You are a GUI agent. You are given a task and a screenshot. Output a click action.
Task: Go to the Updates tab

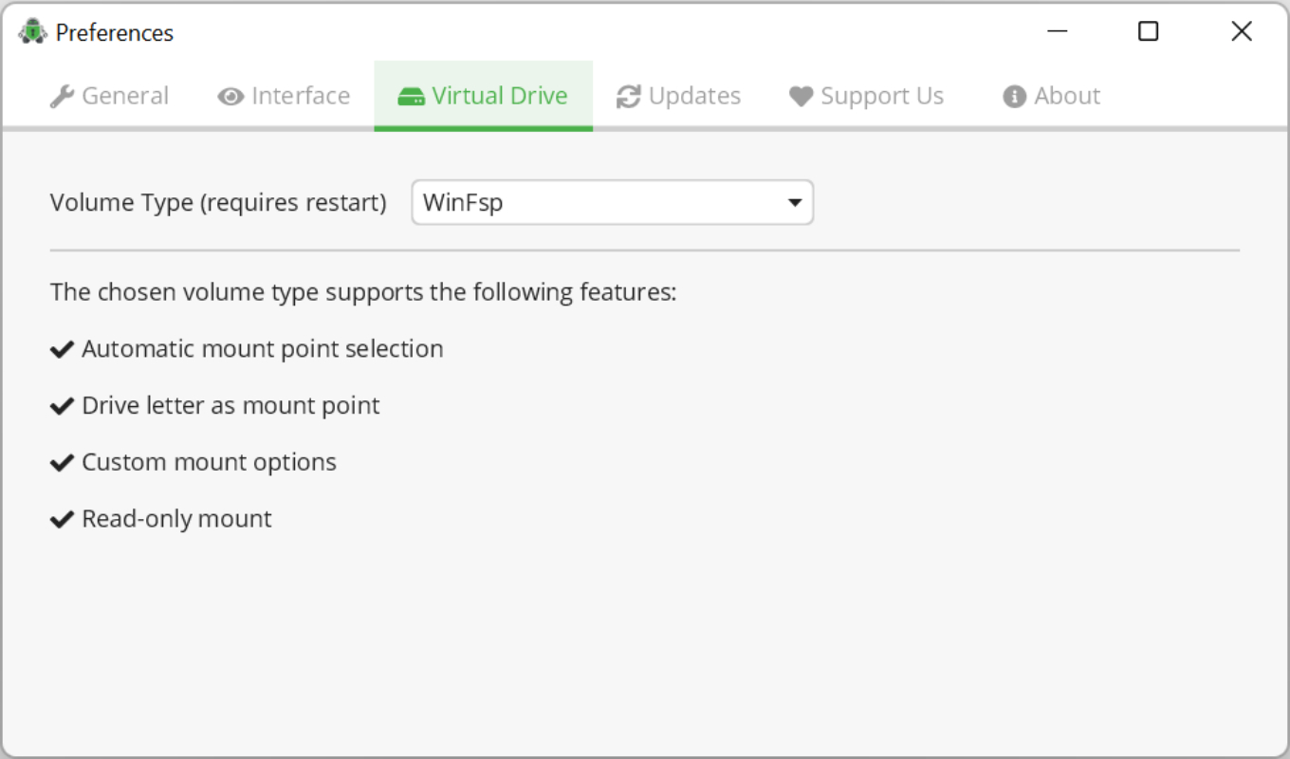[x=678, y=96]
